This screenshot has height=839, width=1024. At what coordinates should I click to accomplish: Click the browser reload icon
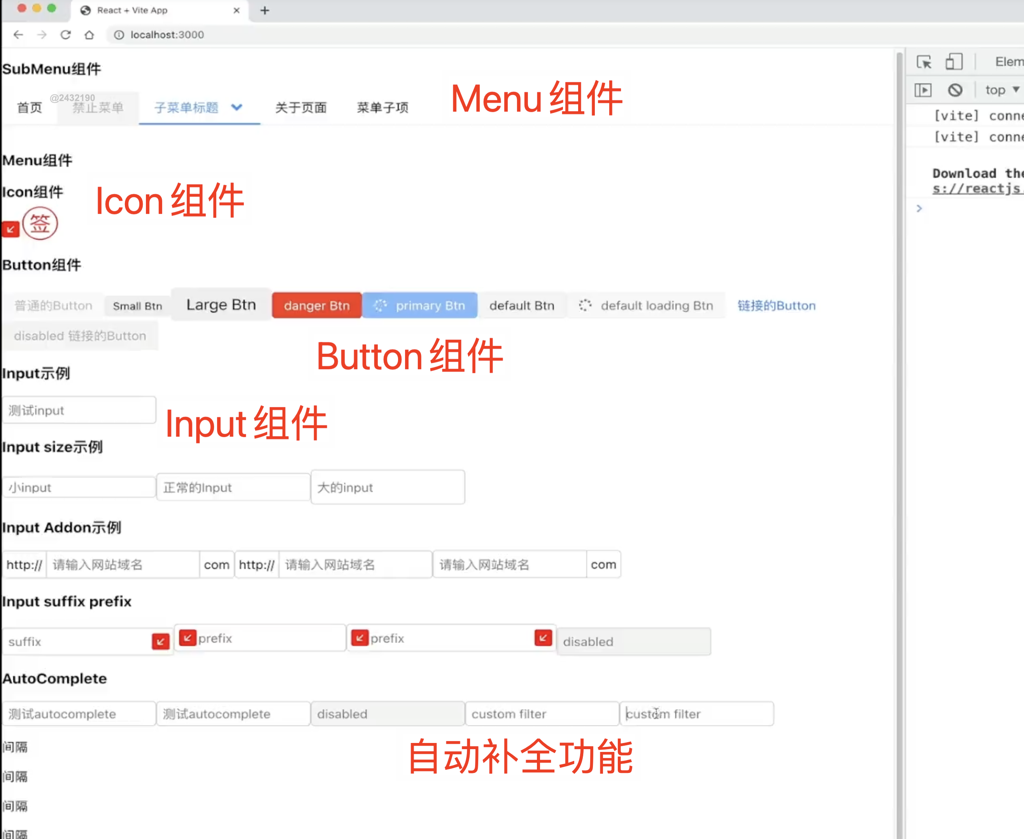66,35
